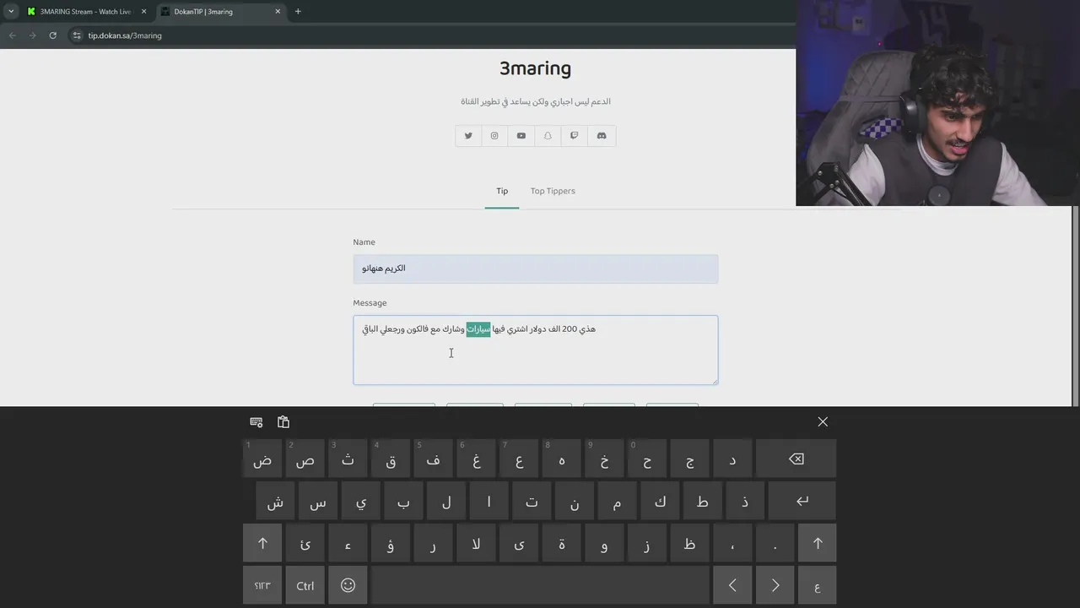Switch to the ؟١٢٣ numbers and symbols layout
The image size is (1080, 608).
262,585
